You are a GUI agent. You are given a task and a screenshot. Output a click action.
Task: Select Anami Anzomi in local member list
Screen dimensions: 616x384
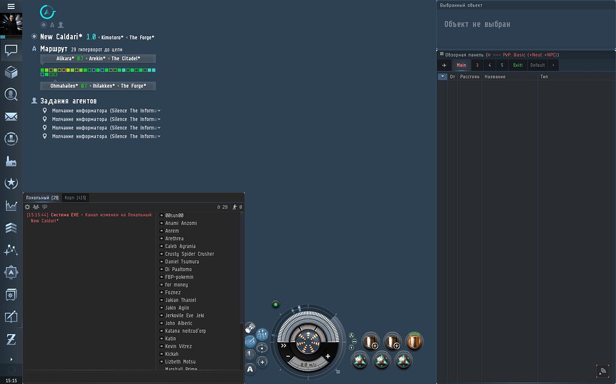(181, 223)
